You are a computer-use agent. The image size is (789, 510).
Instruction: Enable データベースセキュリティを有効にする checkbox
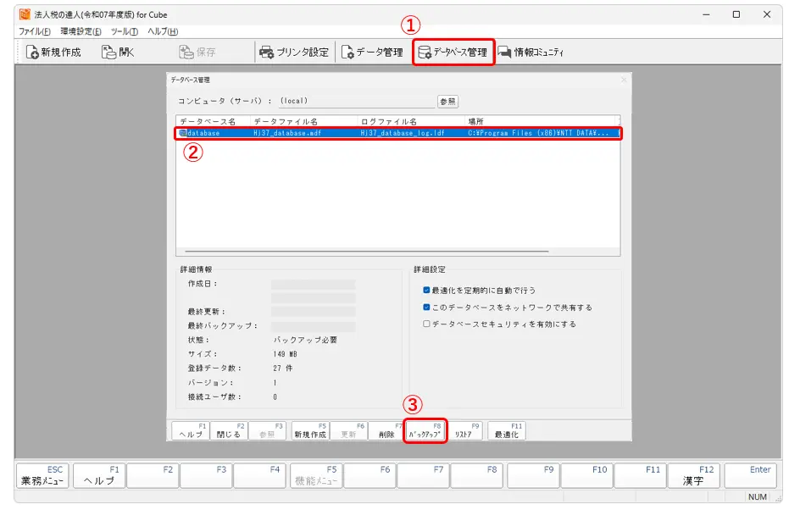click(x=427, y=324)
